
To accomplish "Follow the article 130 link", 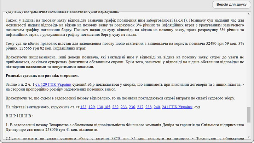I will click(100, 107).
